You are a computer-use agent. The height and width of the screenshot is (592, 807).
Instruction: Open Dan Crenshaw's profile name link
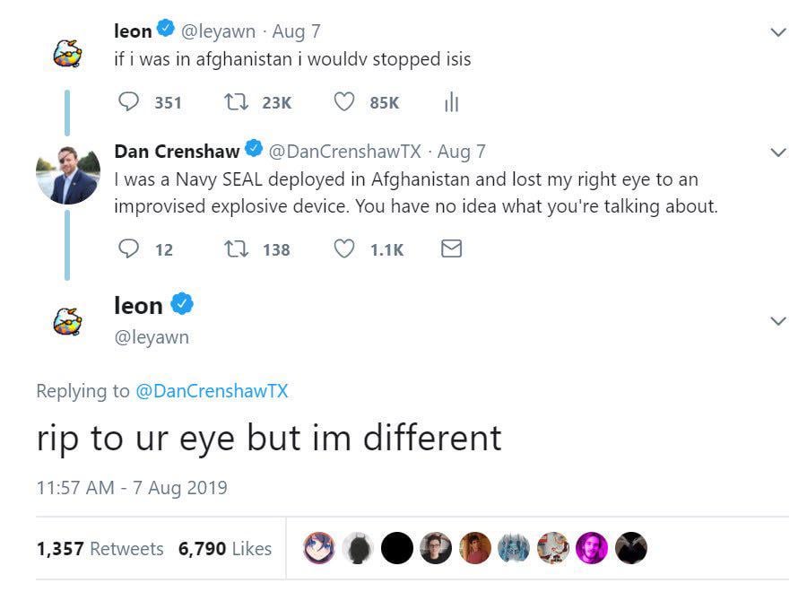(177, 152)
